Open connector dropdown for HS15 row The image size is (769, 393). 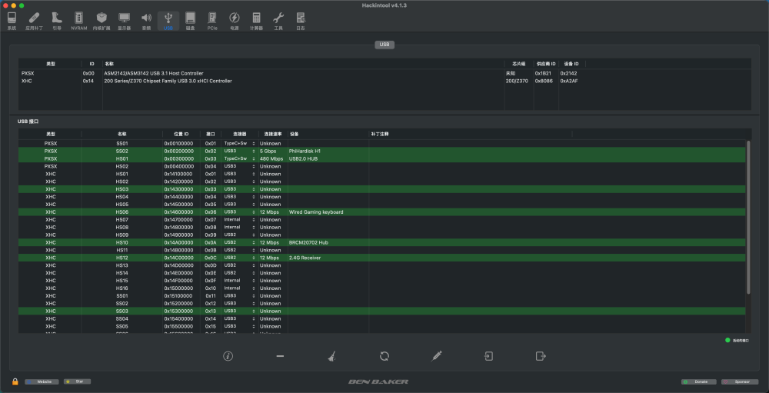(239, 281)
